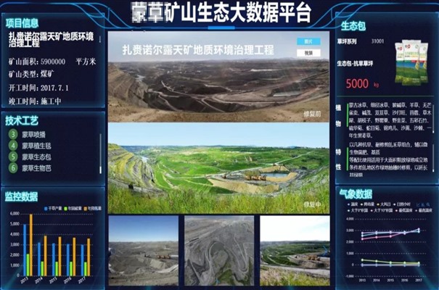The width and height of the screenshot is (439, 290).
Task: Click the 2013 orange bar in 监控数据
Action: pyautogui.click(x=31, y=245)
